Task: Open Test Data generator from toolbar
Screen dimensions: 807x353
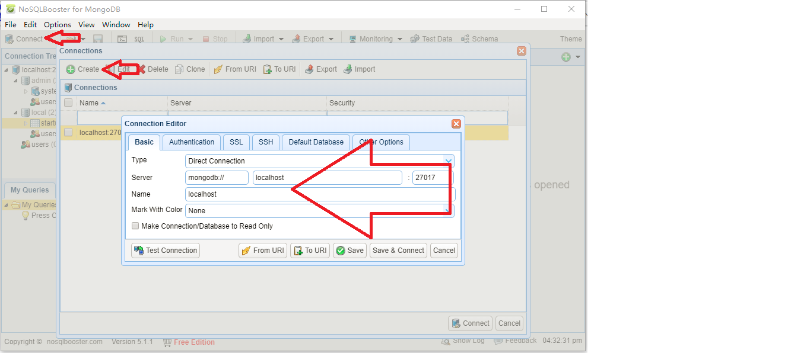Action: point(431,39)
